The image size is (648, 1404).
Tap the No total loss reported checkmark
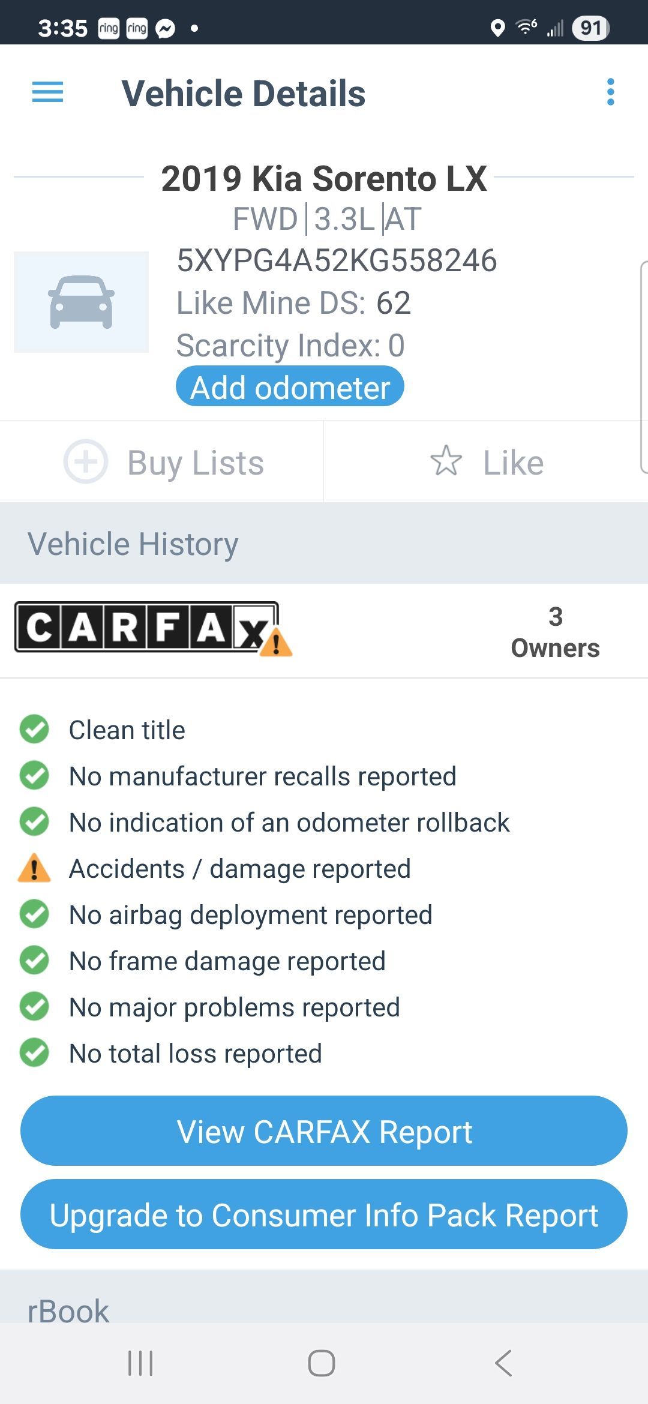(34, 1053)
